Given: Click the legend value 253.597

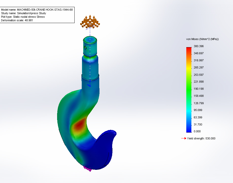Looking at the screenshot, I should point(199,75).
